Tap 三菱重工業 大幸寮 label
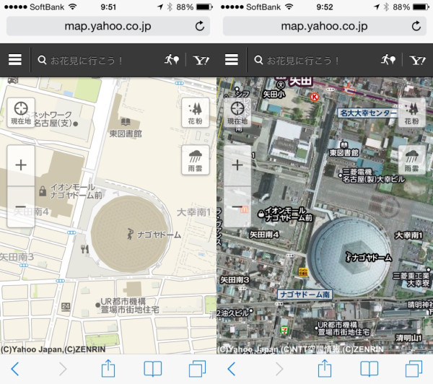433x384 pixels. point(411,279)
